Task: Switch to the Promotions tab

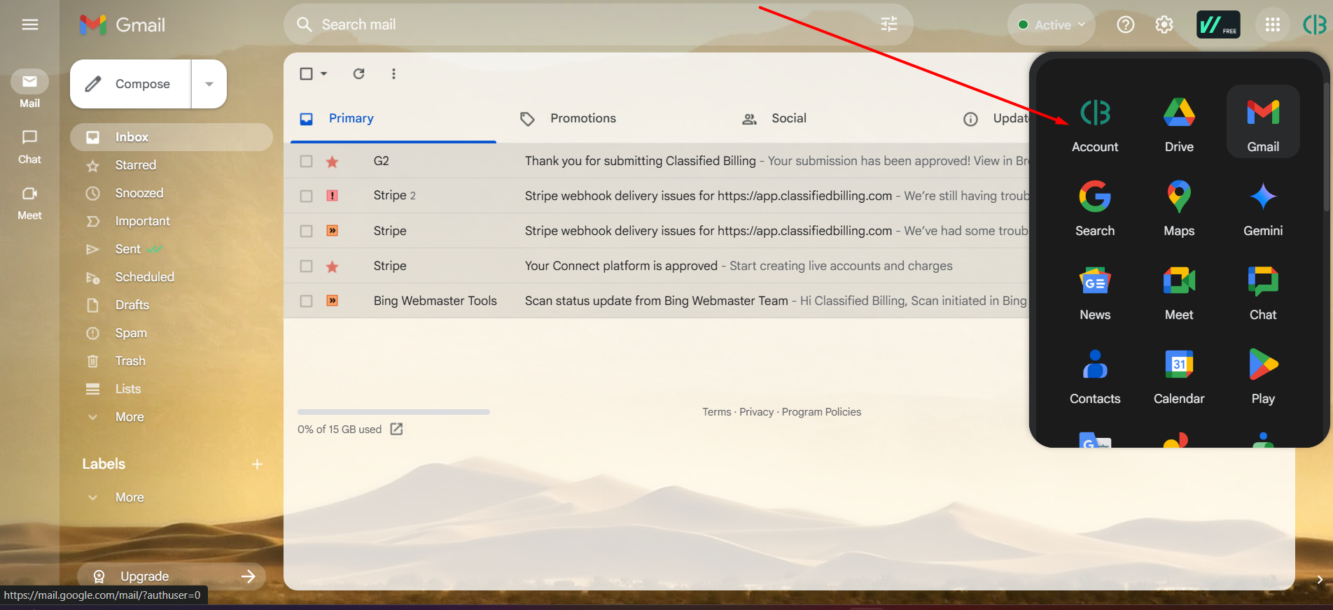Action: (582, 118)
